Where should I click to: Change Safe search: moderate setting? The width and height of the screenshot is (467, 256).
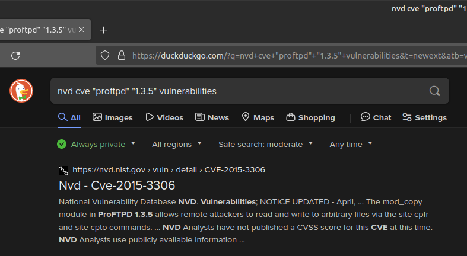point(266,144)
